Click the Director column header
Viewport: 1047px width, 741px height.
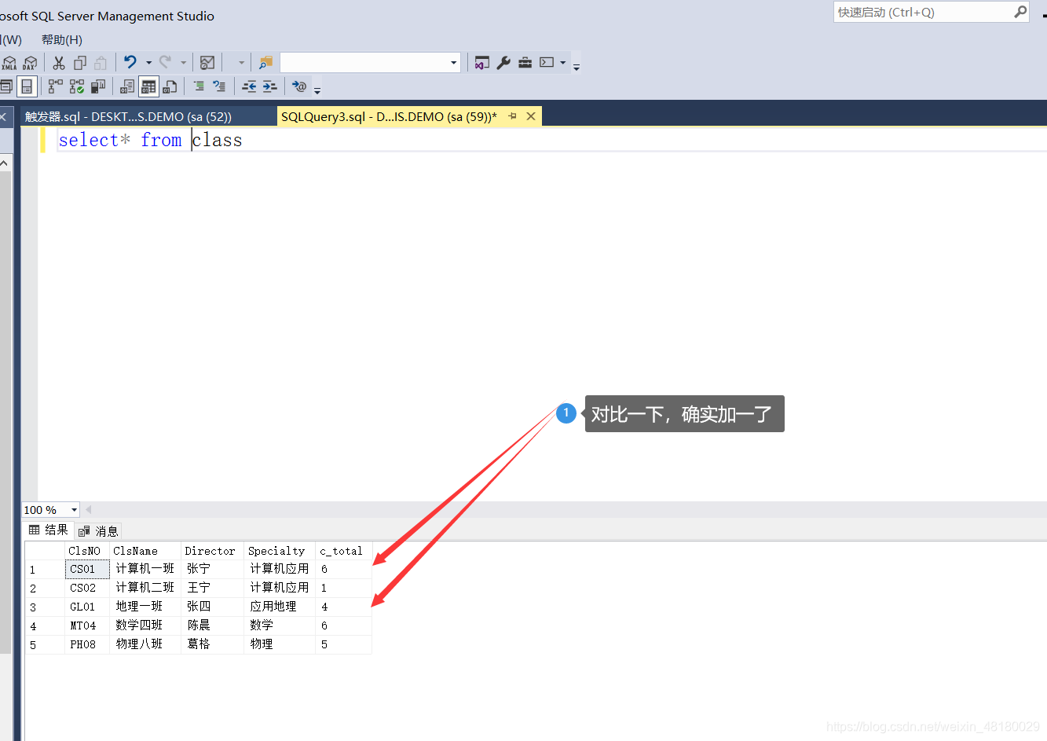[212, 551]
